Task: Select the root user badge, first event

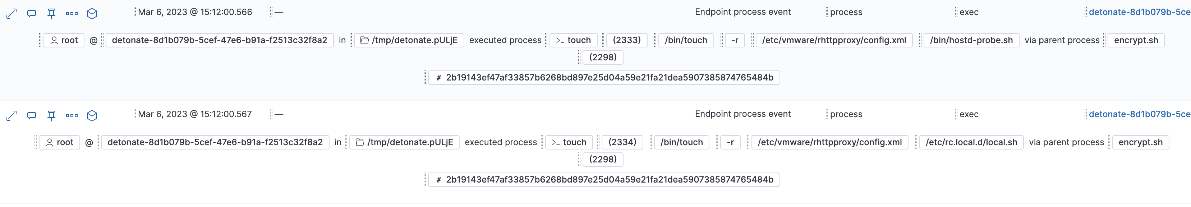Action: [x=63, y=40]
